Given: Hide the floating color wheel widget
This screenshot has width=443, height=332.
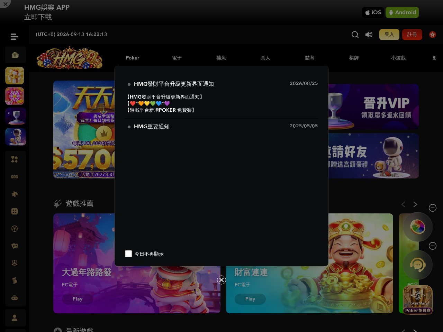Looking at the screenshot, I should pos(433,208).
